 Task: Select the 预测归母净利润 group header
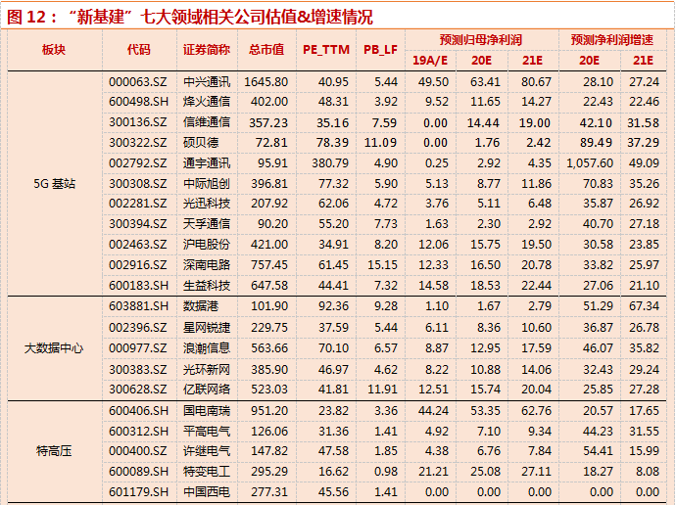(x=480, y=39)
